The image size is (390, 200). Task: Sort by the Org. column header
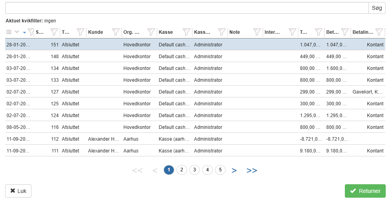click(x=131, y=32)
